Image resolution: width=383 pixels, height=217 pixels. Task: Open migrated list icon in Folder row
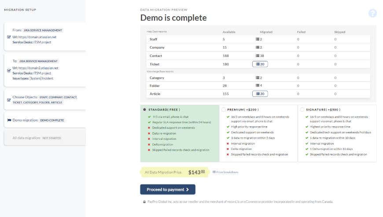pyautogui.click(x=258, y=85)
